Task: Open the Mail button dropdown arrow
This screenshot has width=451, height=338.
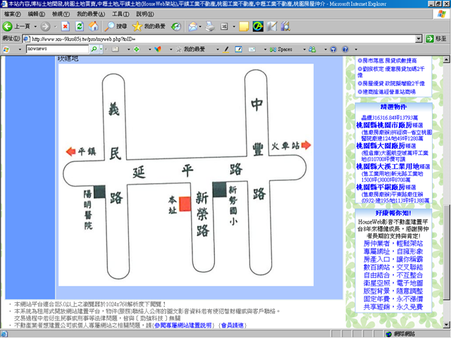Action: [200, 27]
